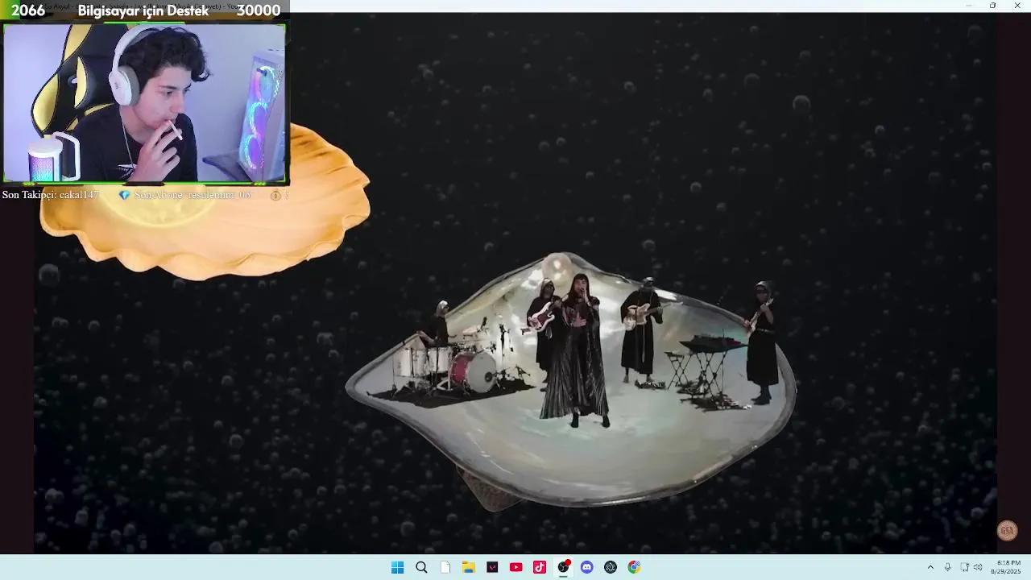Open the Windows Start menu
The image size is (1031, 580).
397,567
